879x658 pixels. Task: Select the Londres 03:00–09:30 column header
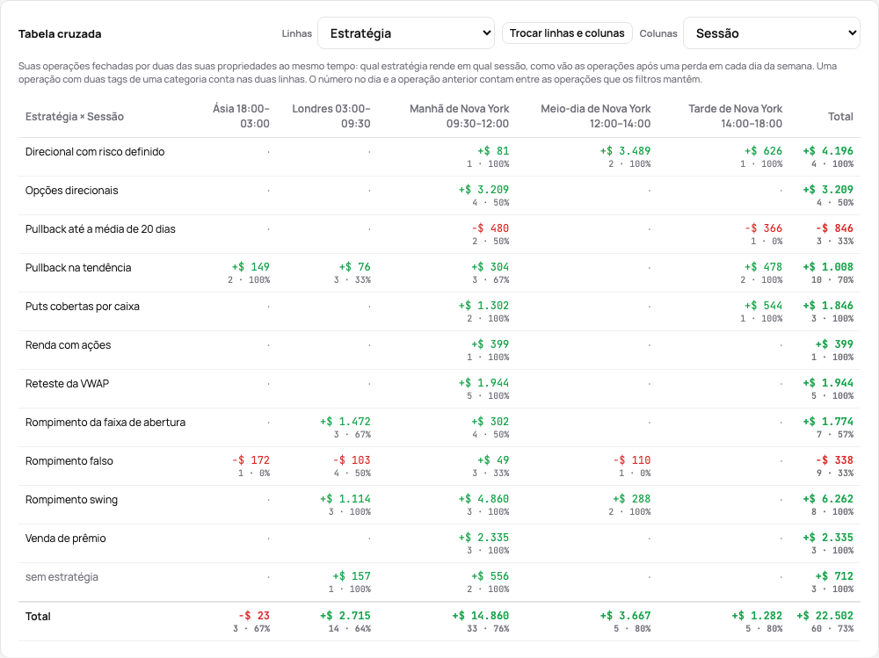(331, 116)
